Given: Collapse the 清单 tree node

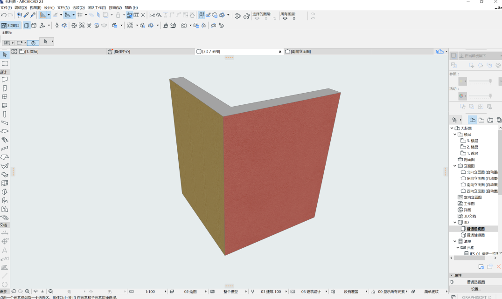Looking at the screenshot, I should click(x=454, y=241).
